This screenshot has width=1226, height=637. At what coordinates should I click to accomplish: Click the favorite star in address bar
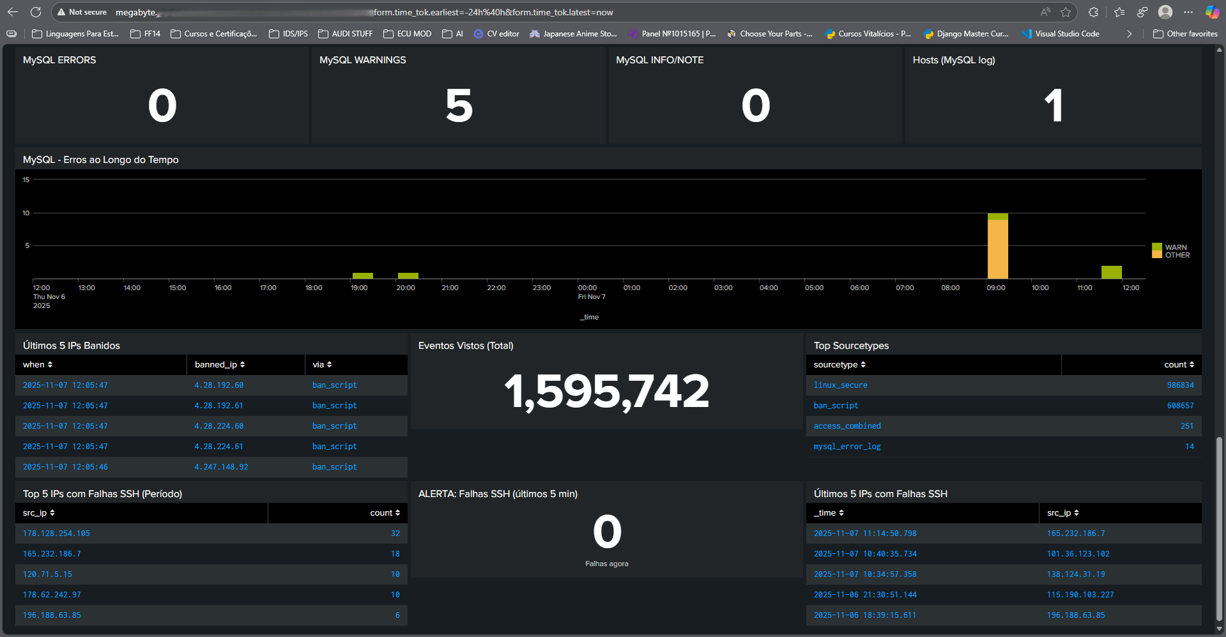tap(1066, 12)
